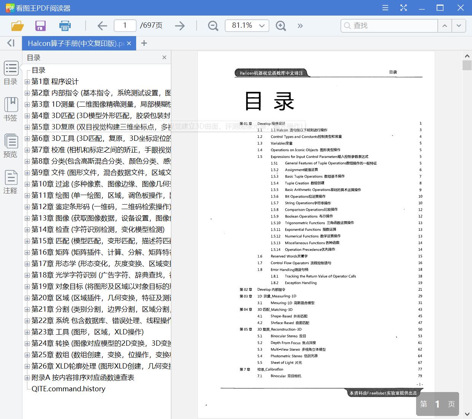Open 第21章 分割 outline entry
Image resolution: width=472 pixels, height=419 pixels.
(x=101, y=309)
